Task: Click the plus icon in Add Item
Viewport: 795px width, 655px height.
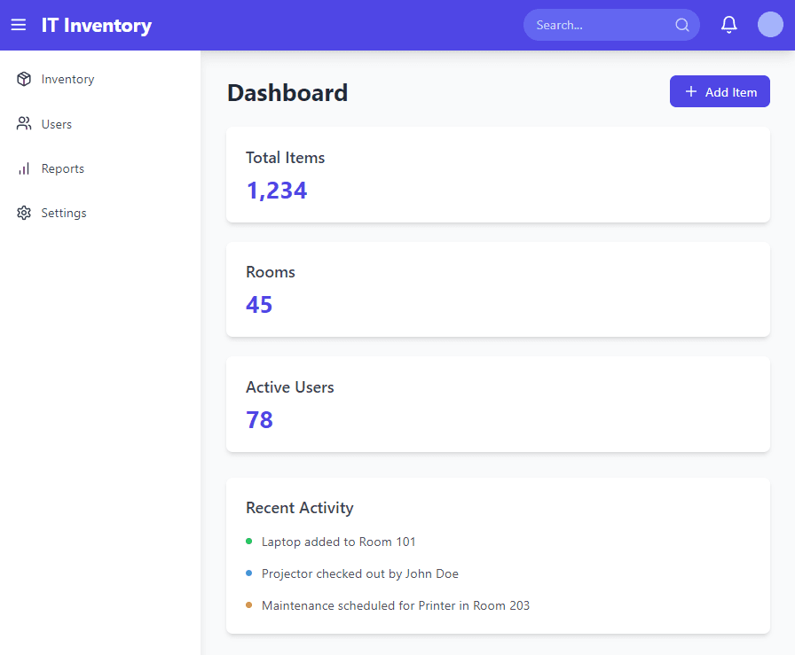Action: point(691,91)
